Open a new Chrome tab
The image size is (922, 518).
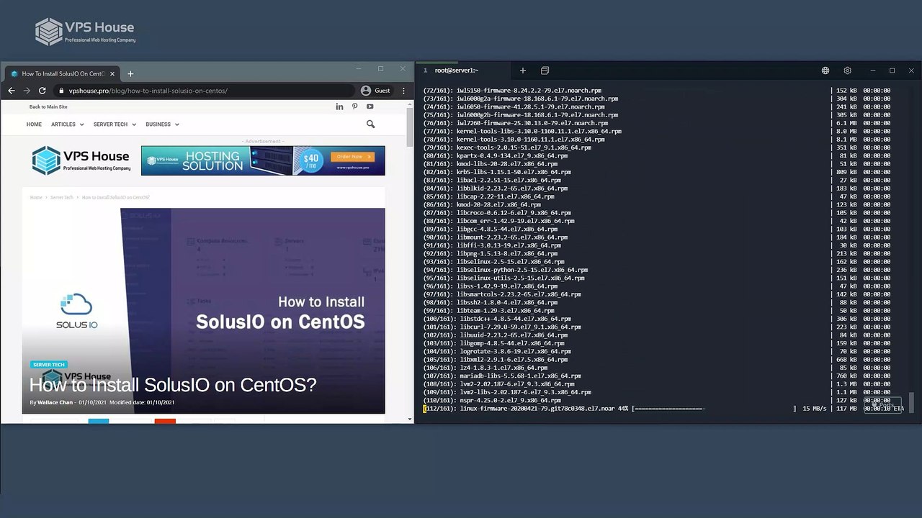[x=130, y=73]
